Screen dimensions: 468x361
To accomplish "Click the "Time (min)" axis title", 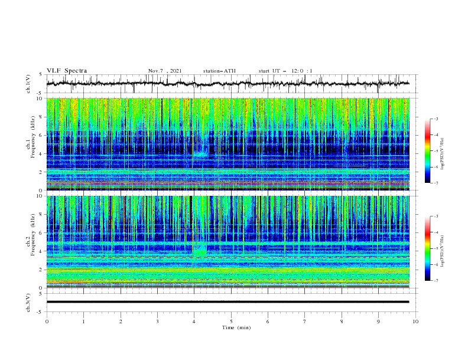I will click(236, 327).
